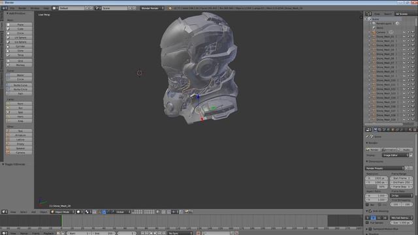The height and width of the screenshot is (235, 418).
Task: Toggle the Anti-Aliasing checkbox
Action: pos(370,211)
